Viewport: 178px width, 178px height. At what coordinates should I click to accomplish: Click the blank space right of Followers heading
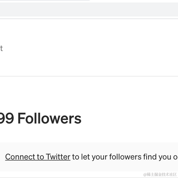point(129,118)
